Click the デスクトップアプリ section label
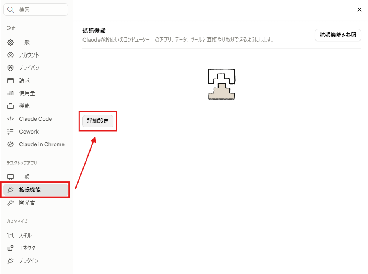 [x=22, y=163]
